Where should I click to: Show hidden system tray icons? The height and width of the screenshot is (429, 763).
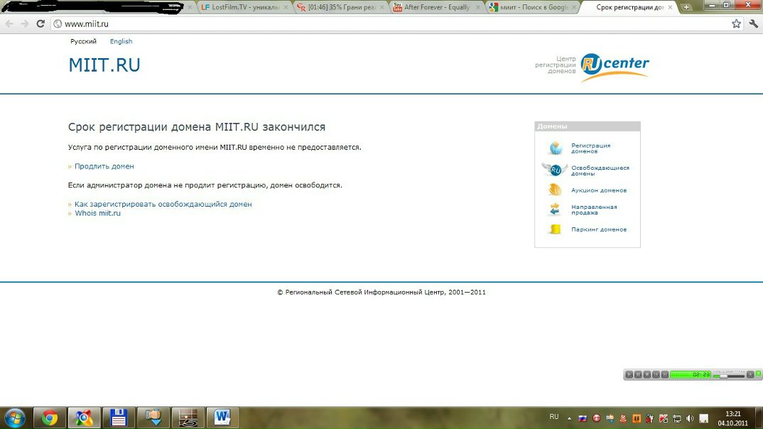click(x=569, y=418)
